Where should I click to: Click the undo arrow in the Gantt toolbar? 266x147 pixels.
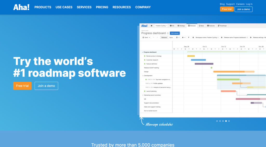click(154, 37)
